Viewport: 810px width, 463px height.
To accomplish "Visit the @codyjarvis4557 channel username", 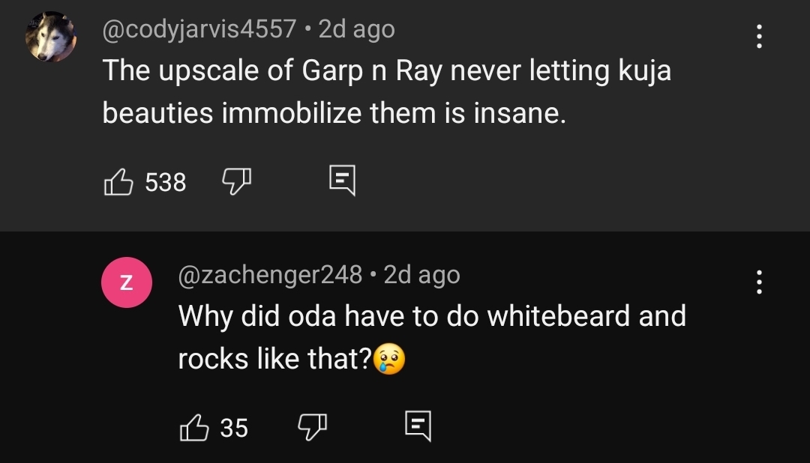I will pyautogui.click(x=199, y=28).
